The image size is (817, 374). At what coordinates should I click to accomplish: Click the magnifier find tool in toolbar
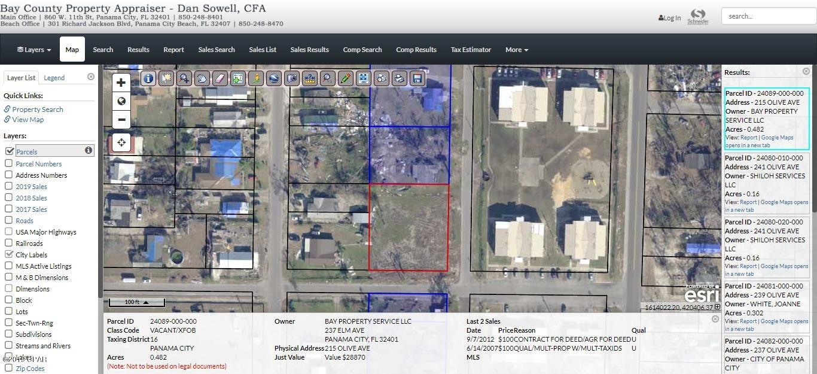tap(328, 78)
